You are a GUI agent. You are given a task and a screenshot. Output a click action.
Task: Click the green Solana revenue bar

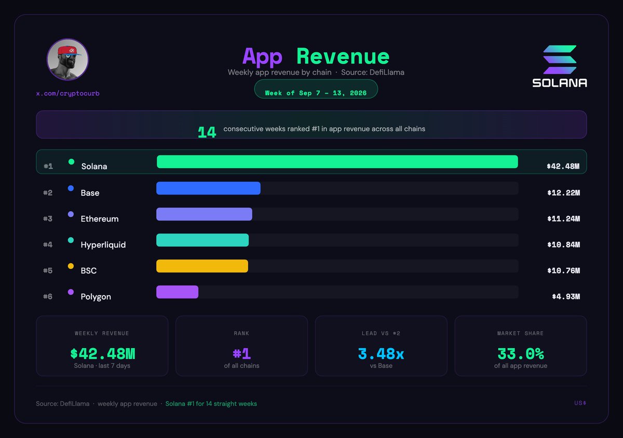pyautogui.click(x=337, y=161)
